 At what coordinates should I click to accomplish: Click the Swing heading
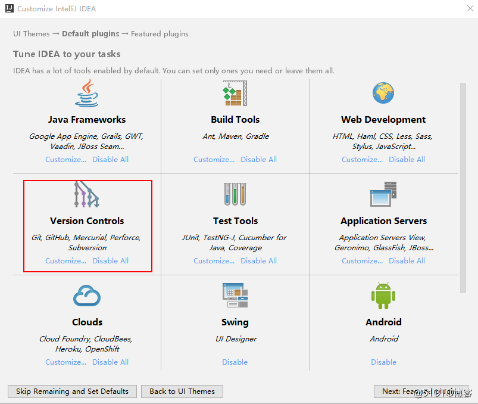click(x=235, y=322)
